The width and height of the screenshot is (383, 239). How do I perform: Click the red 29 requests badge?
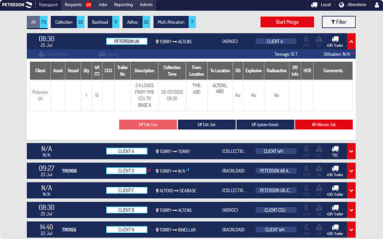pos(89,5)
